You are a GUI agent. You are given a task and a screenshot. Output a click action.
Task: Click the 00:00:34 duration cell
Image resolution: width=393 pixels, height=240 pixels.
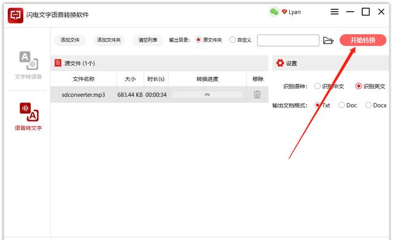[x=156, y=95]
